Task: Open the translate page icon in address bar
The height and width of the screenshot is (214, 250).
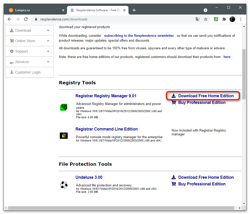Action: tap(197, 19)
